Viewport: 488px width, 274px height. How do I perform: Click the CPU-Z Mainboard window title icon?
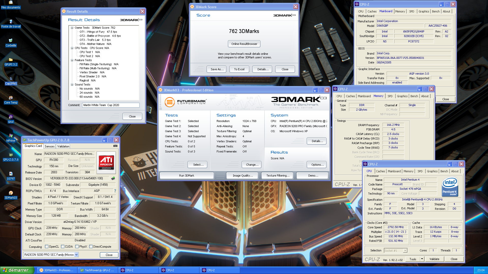[357, 4]
